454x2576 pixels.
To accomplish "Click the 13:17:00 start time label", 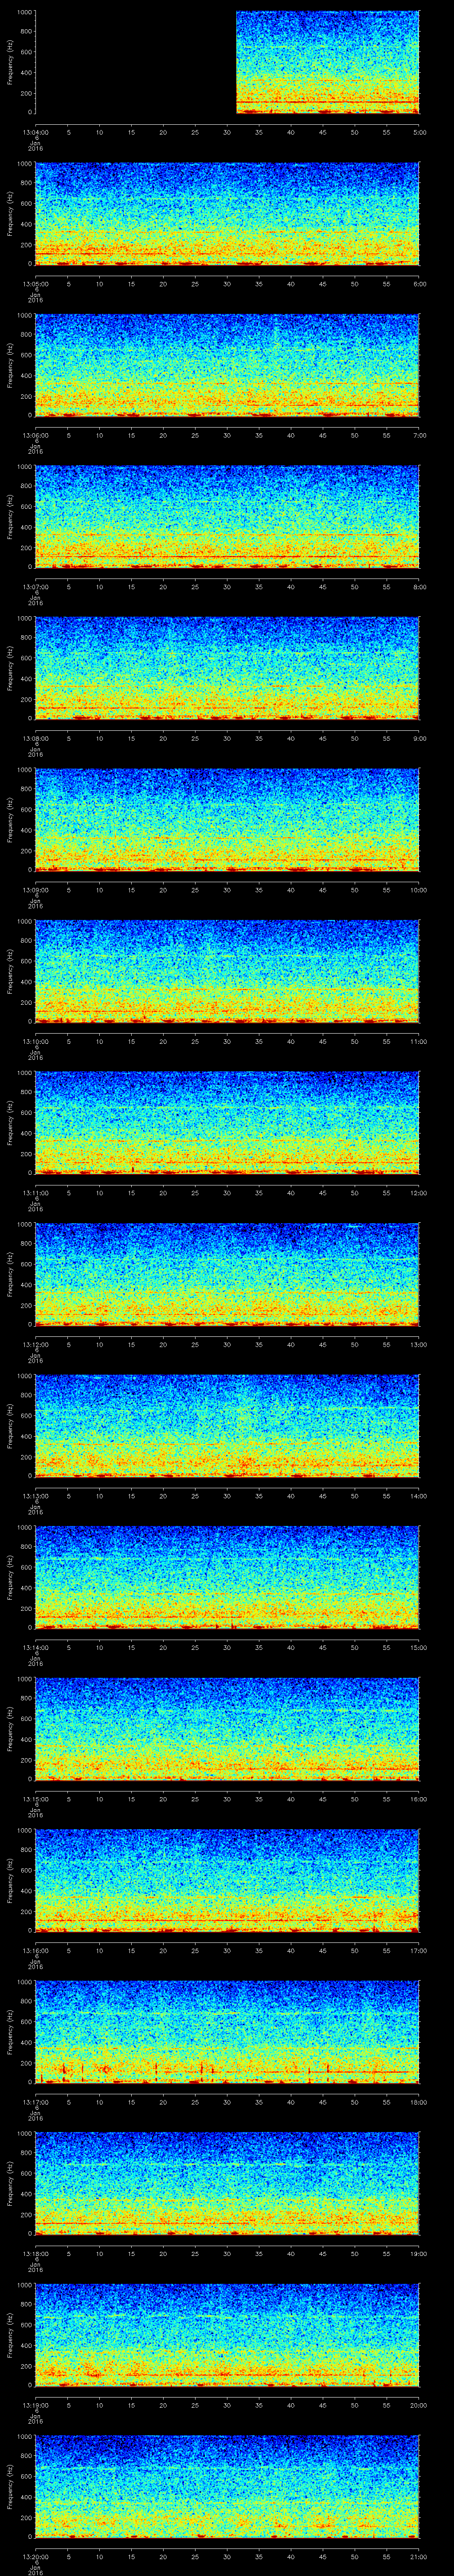I will coord(36,2102).
